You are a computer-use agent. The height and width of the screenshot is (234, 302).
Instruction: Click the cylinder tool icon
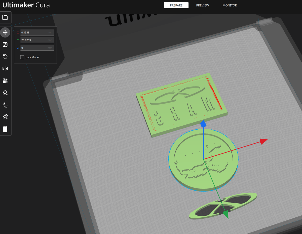(x=5, y=129)
